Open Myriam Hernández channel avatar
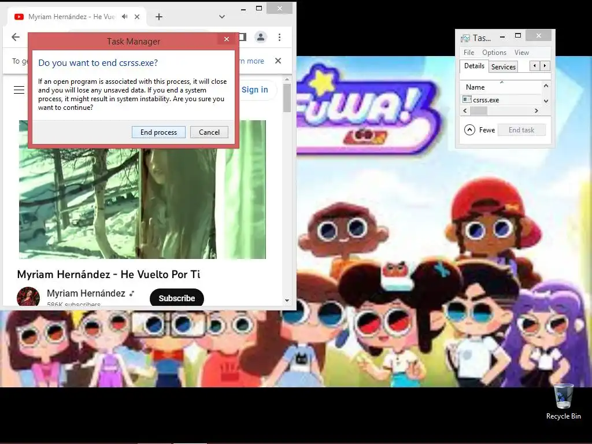The height and width of the screenshot is (444, 592). pos(28,297)
